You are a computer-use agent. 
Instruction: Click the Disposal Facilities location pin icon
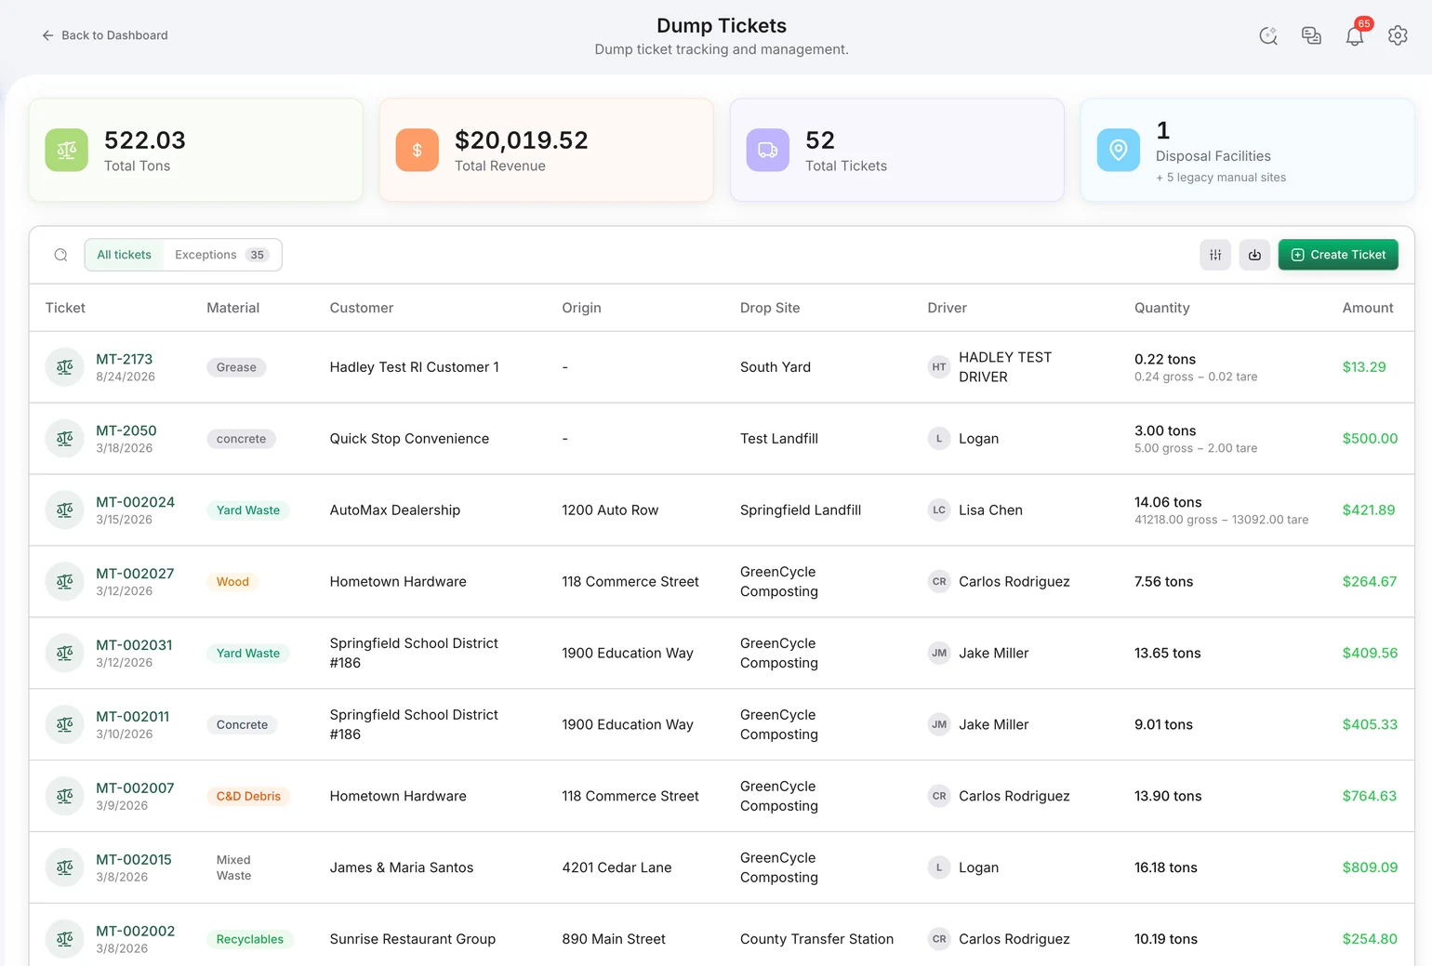pyautogui.click(x=1119, y=150)
